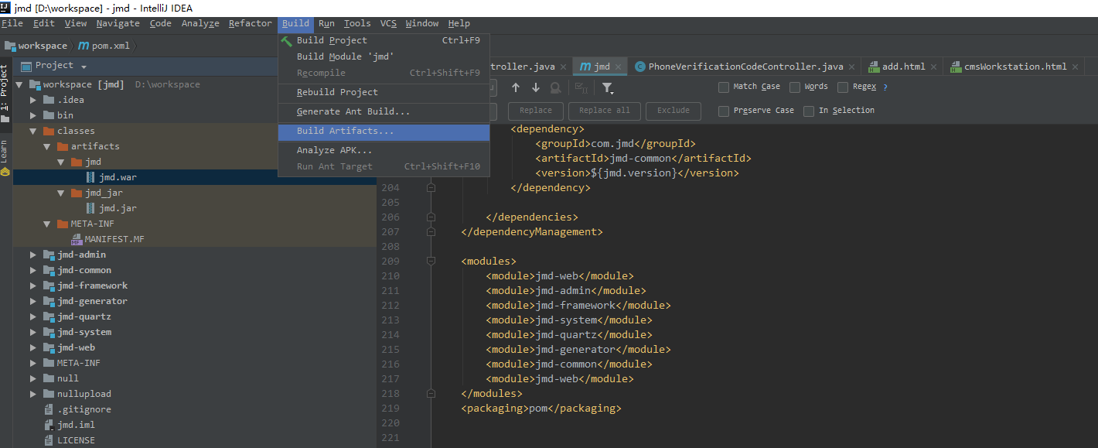Enable the Match Case checkbox
Screen dimensions: 1098x448
[x=724, y=87]
